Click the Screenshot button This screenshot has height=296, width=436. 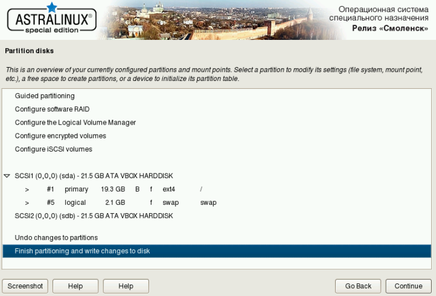point(25,286)
